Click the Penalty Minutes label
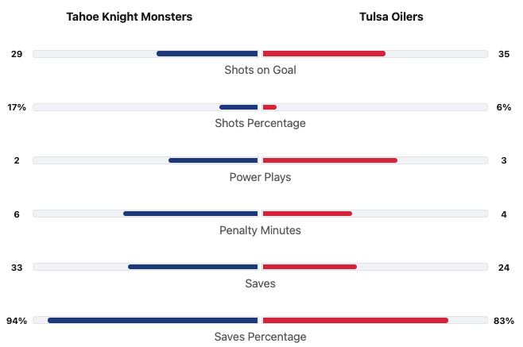Viewport: 523px width, 347px height. (260, 230)
